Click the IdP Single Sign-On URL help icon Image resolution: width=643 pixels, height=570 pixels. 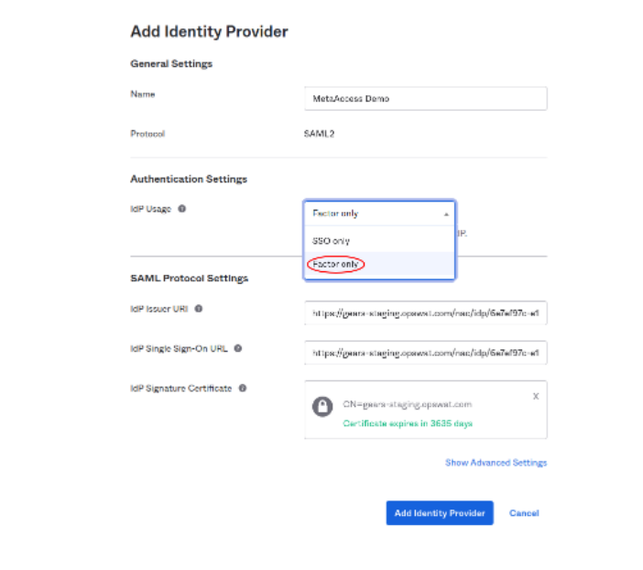pyautogui.click(x=237, y=348)
